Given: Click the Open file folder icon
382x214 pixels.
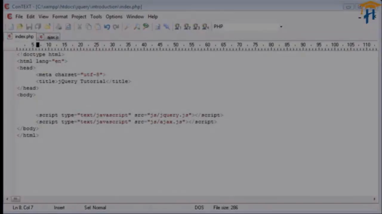Looking at the screenshot, I should [20, 27].
